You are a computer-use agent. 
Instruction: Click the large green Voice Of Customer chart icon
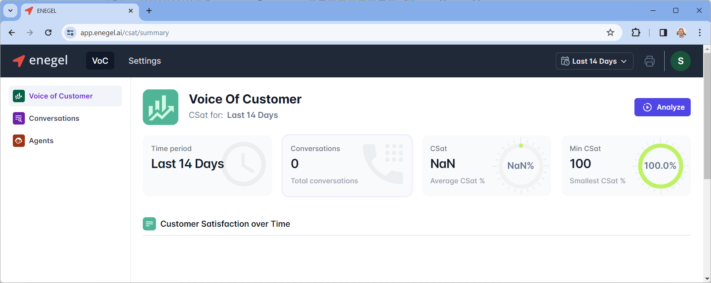click(161, 107)
